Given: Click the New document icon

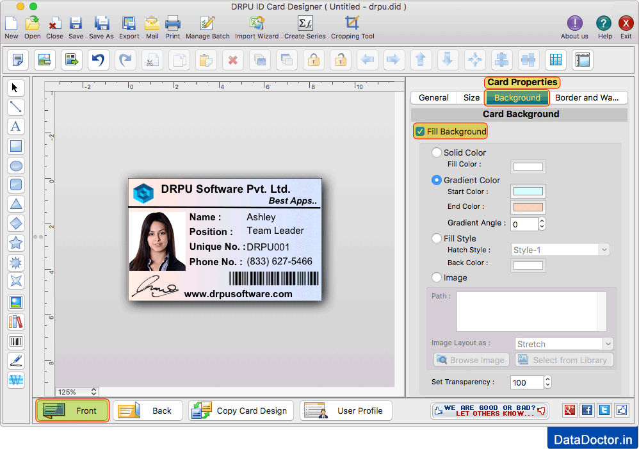Looking at the screenshot, I should [x=12, y=23].
